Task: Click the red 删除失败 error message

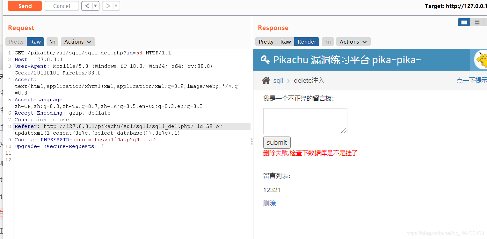Action: (x=310, y=153)
